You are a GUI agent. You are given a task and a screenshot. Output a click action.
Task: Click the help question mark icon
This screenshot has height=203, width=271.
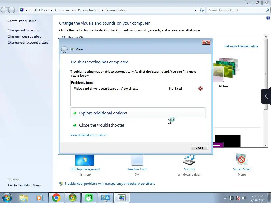[268, 18]
